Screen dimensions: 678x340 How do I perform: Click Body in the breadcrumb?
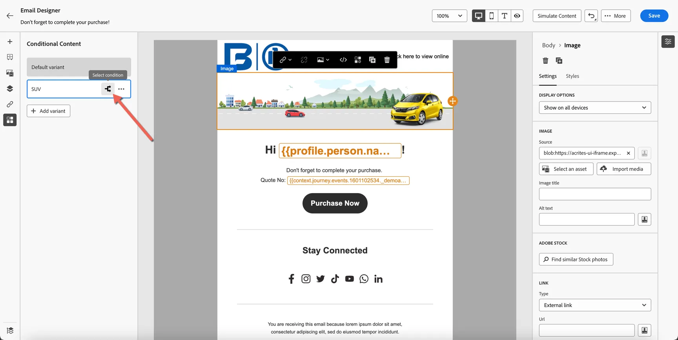pos(549,45)
